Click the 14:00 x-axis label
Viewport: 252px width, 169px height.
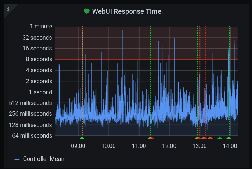coord(230,146)
